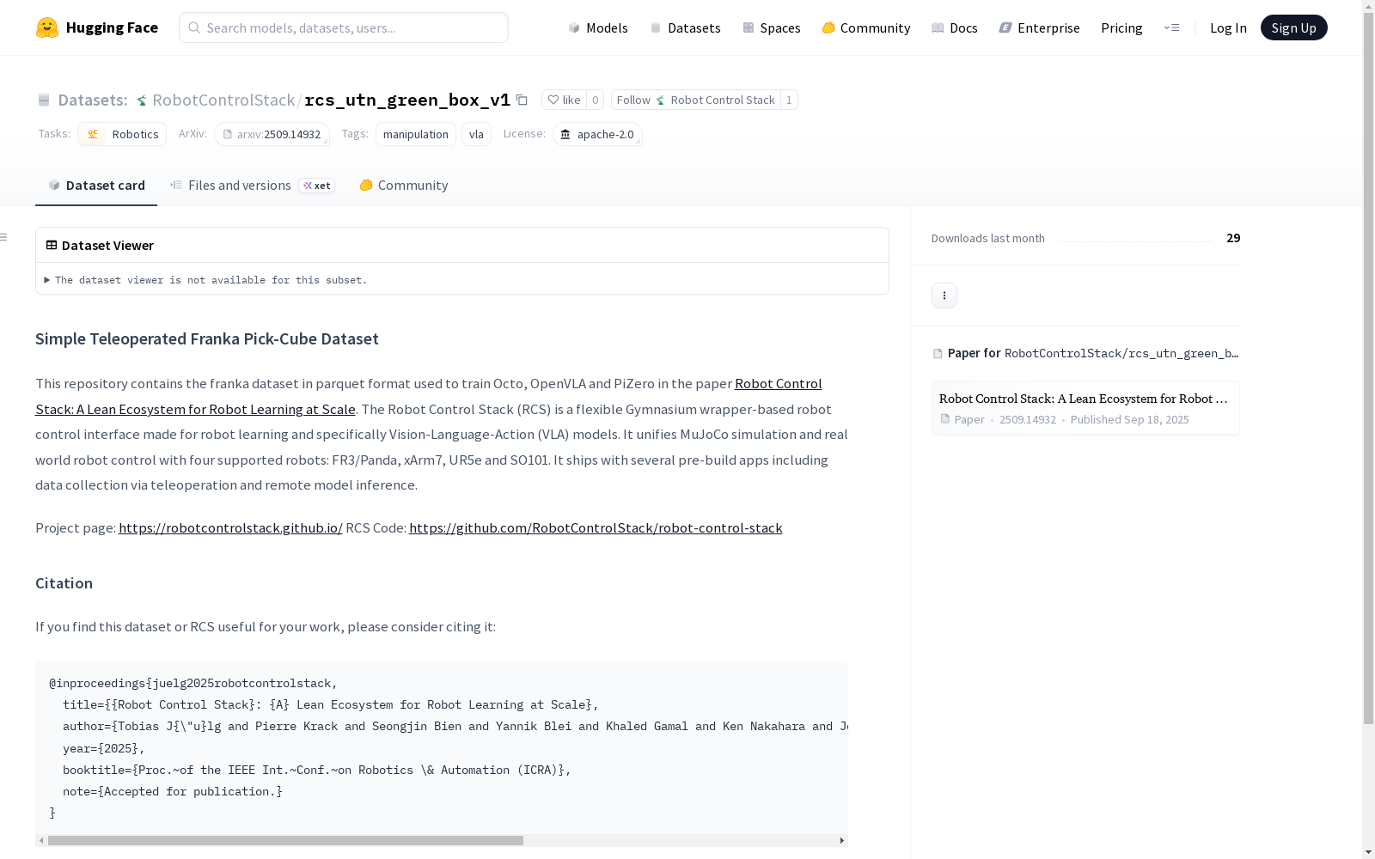Viewport: 1375px width, 859px height.
Task: Click the Simple Teleoperated Franka Pick-Cube Dataset heading
Action: tap(207, 338)
